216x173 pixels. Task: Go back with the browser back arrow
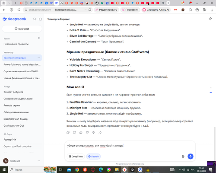(x=4, y=10)
